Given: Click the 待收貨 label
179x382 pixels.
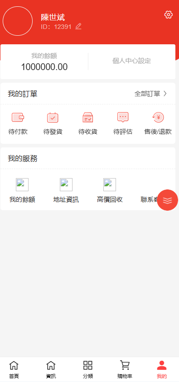Looking at the screenshot, I should pyautogui.click(x=87, y=132).
